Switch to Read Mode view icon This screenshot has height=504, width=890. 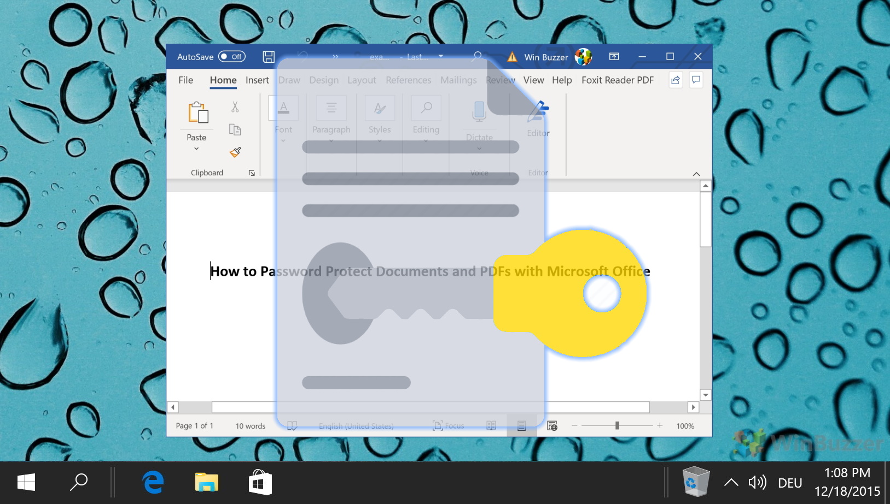pyautogui.click(x=491, y=426)
